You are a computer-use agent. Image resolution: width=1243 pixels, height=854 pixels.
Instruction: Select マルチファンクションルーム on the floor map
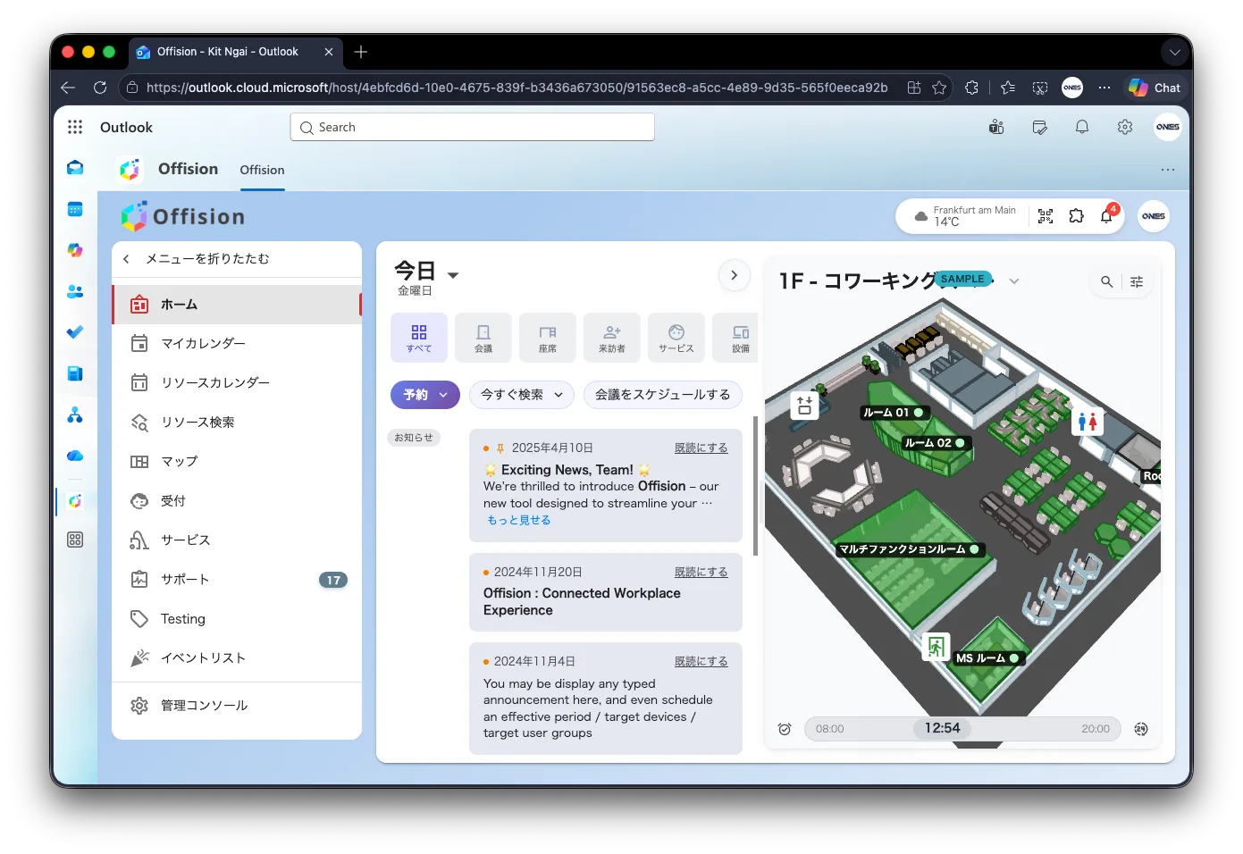(910, 549)
